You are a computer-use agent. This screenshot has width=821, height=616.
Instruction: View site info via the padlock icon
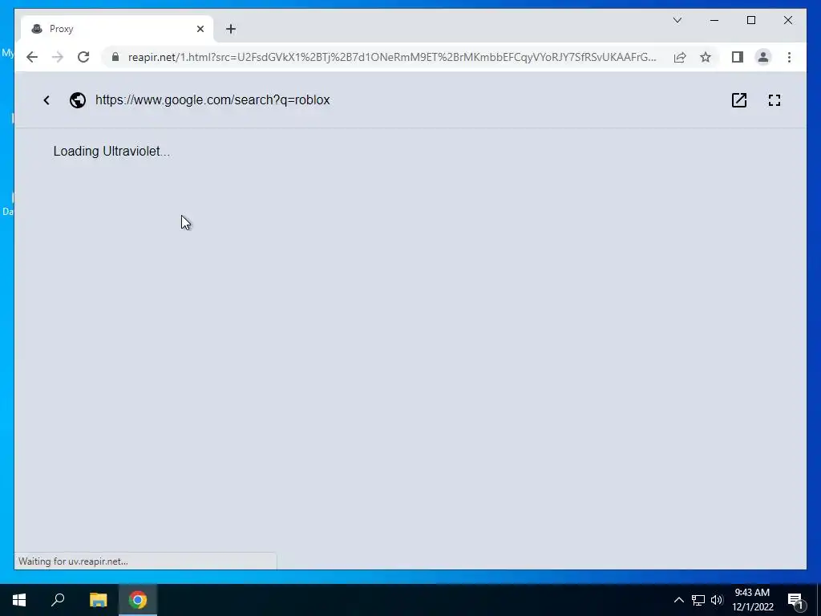pyautogui.click(x=115, y=57)
